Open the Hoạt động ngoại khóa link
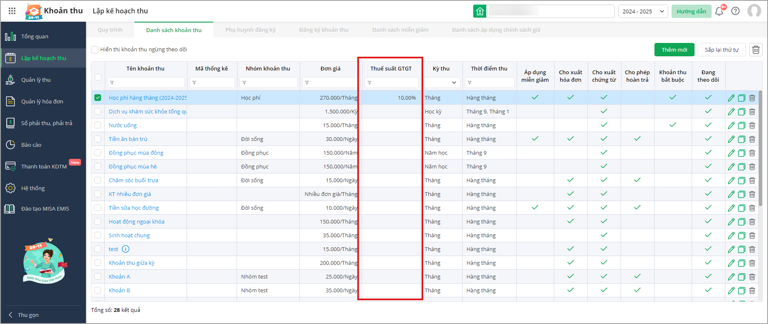Viewport: 768px width, 324px height. pyautogui.click(x=136, y=221)
